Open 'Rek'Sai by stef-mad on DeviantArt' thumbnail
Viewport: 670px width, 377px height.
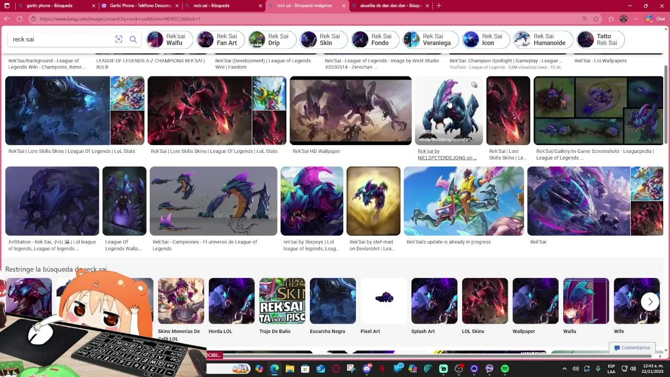click(373, 201)
